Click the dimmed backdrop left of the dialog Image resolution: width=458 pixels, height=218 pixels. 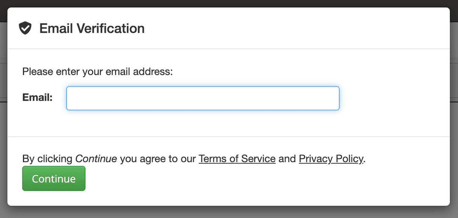(3, 116)
